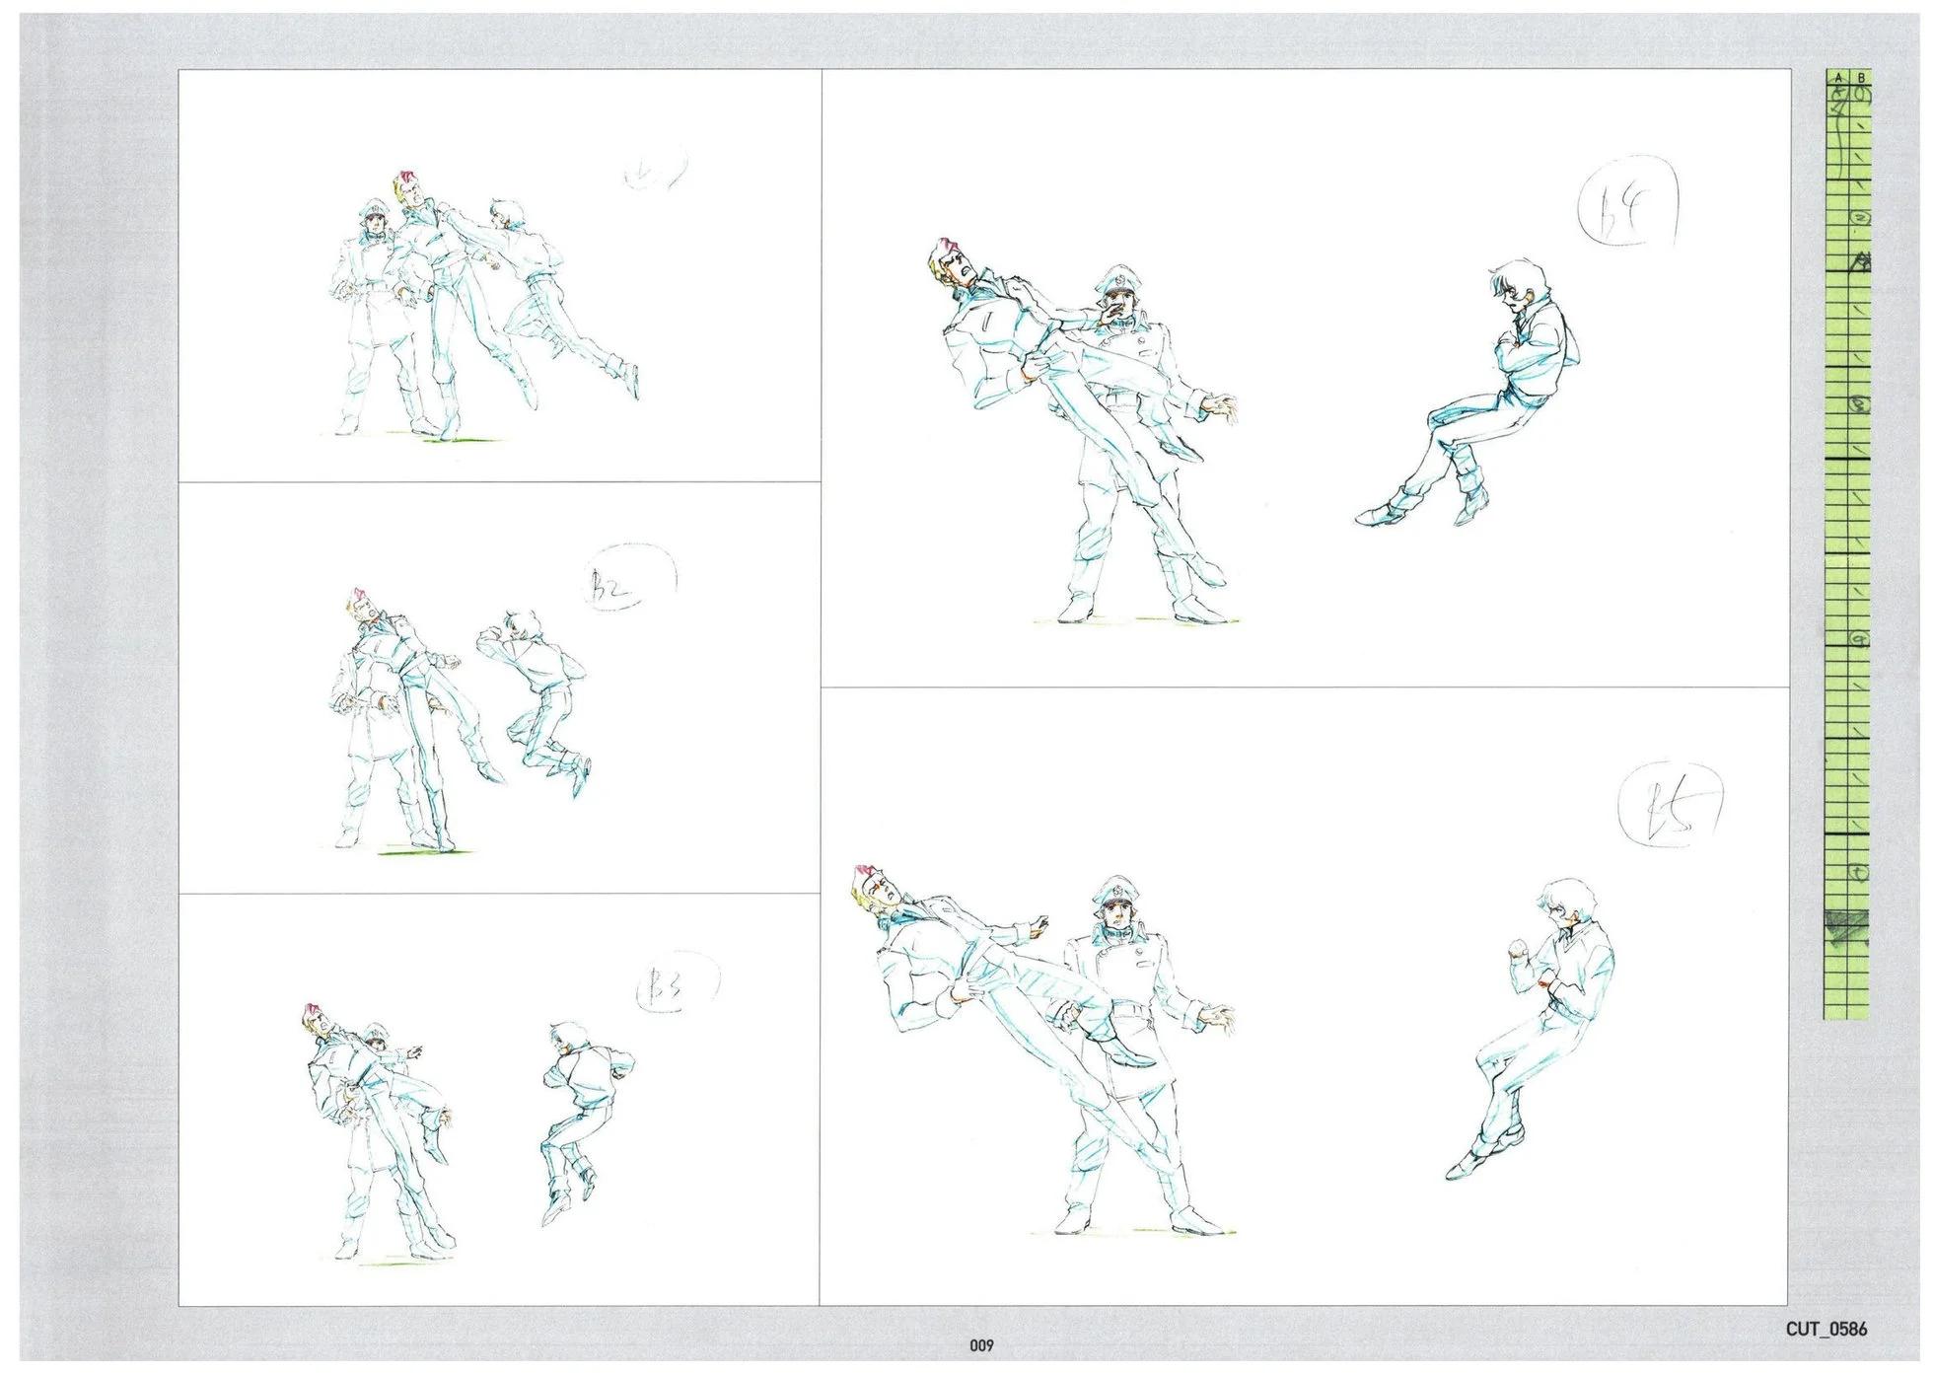Click the page number 009
Screen dimensions: 1933x1374
tap(980, 1345)
